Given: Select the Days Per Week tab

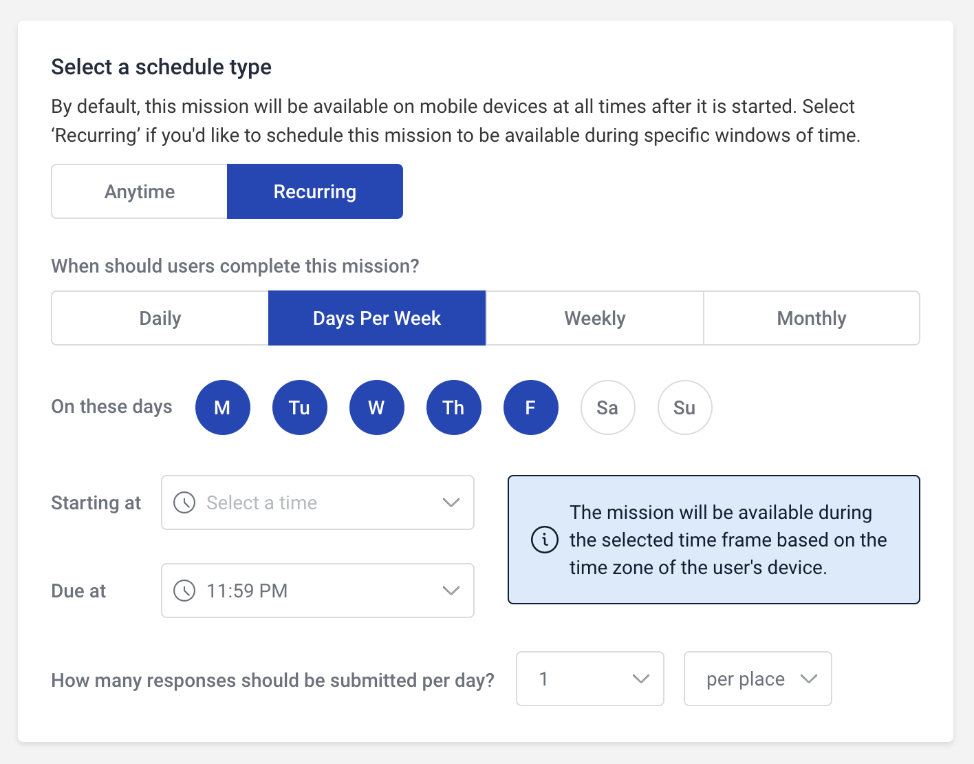Looking at the screenshot, I should [x=377, y=318].
